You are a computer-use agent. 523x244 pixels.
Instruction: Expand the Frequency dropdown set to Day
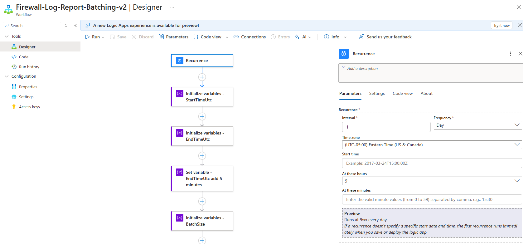click(x=477, y=125)
